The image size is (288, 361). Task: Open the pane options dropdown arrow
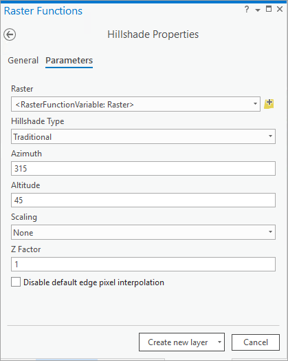point(258,10)
